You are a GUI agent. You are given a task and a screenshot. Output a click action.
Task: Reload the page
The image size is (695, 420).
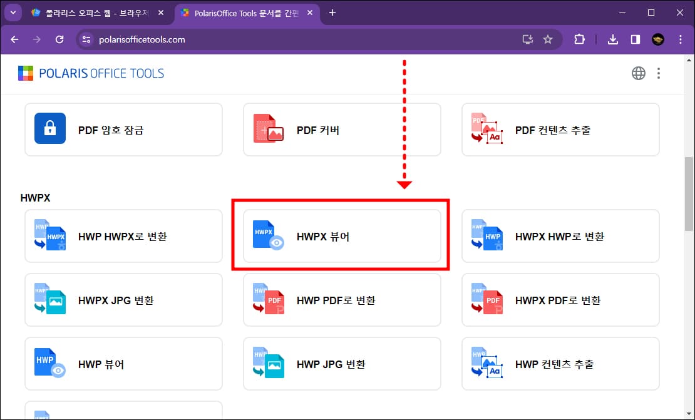click(59, 39)
